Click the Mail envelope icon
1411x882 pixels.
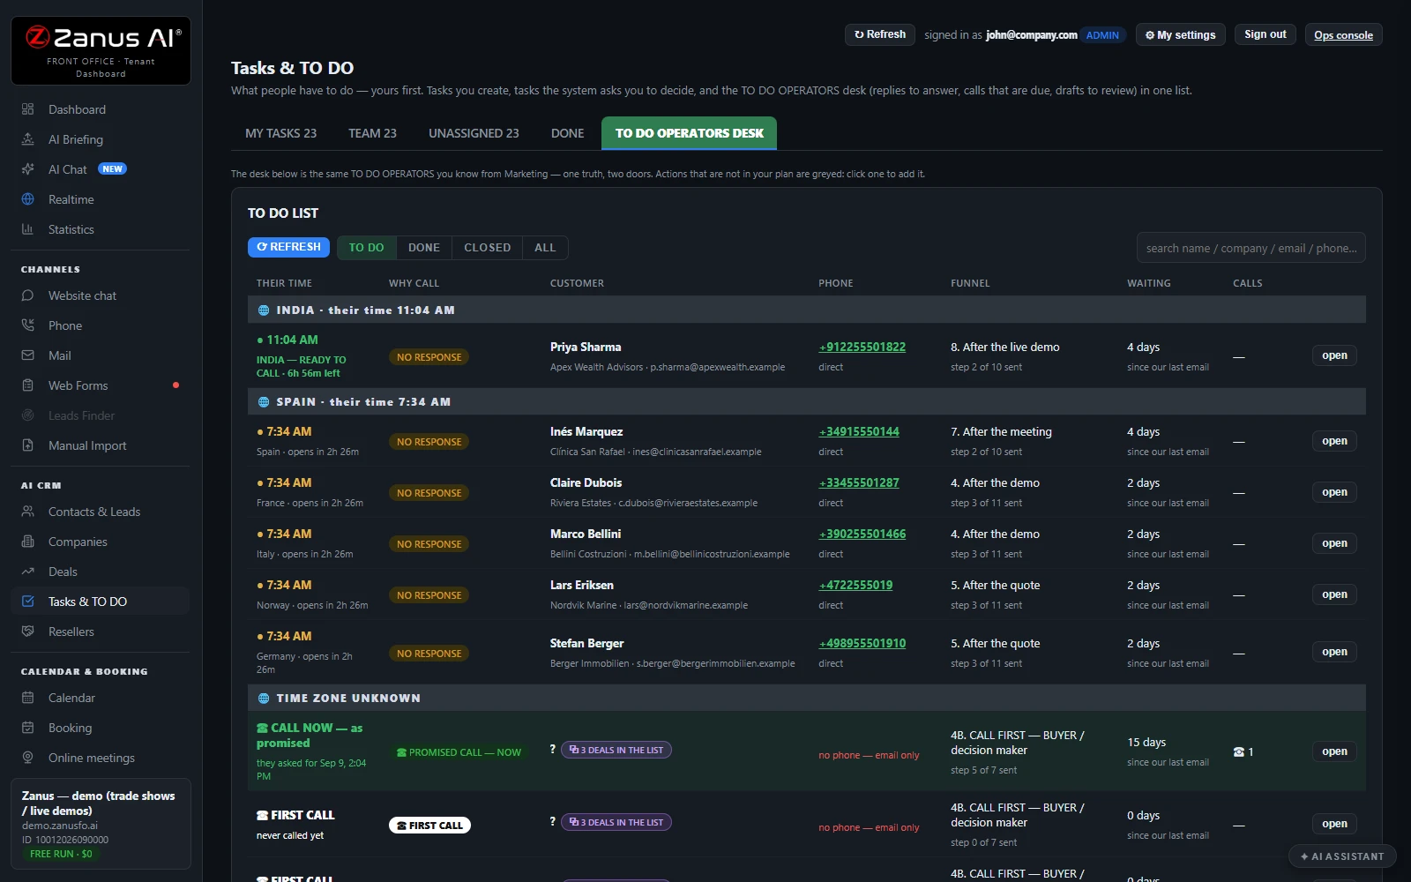(27, 355)
